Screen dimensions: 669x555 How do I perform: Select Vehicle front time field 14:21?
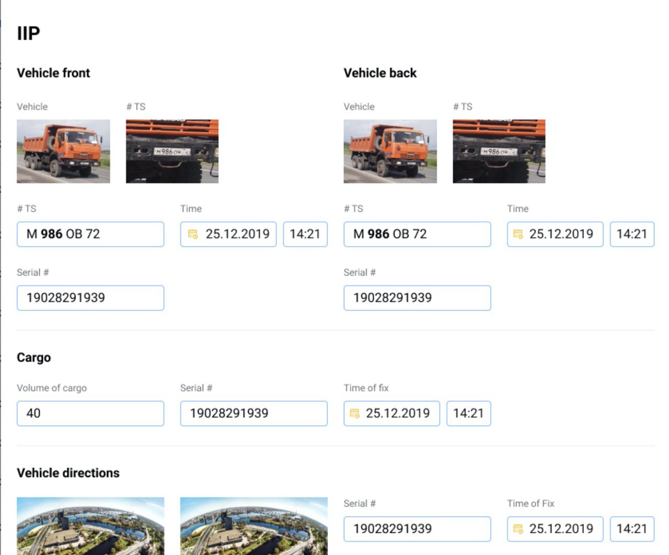point(305,234)
